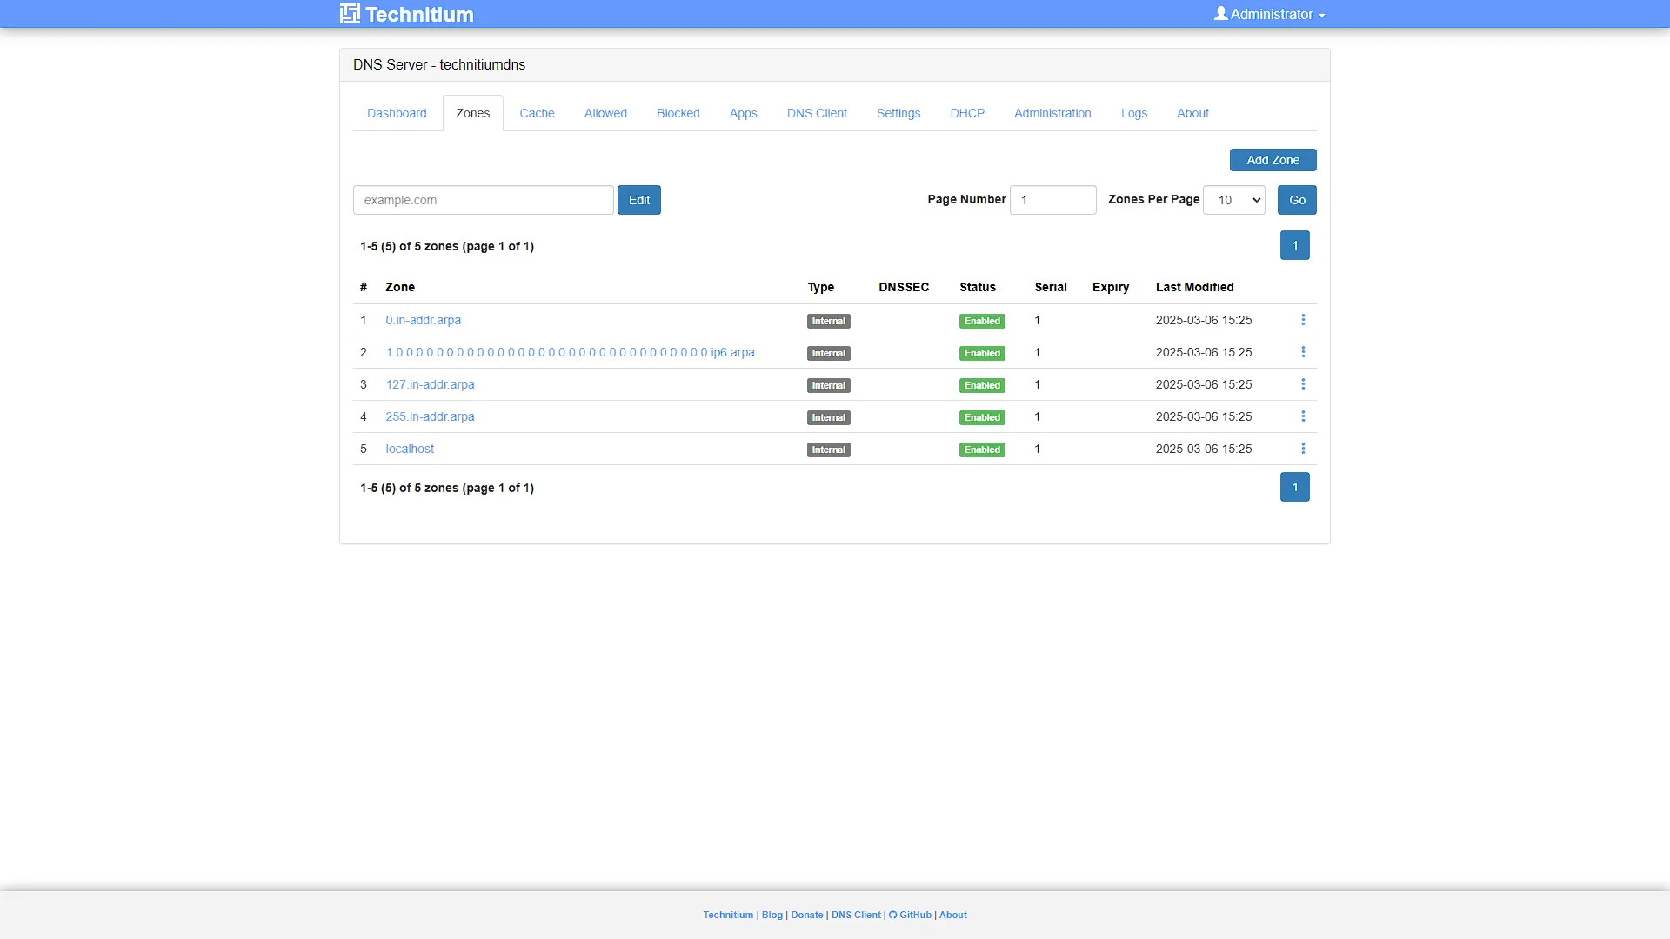Focus the Page Number input field
Screen dimensions: 1670x939
click(x=1053, y=200)
